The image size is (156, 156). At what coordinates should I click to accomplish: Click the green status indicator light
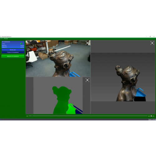pos(21,44)
